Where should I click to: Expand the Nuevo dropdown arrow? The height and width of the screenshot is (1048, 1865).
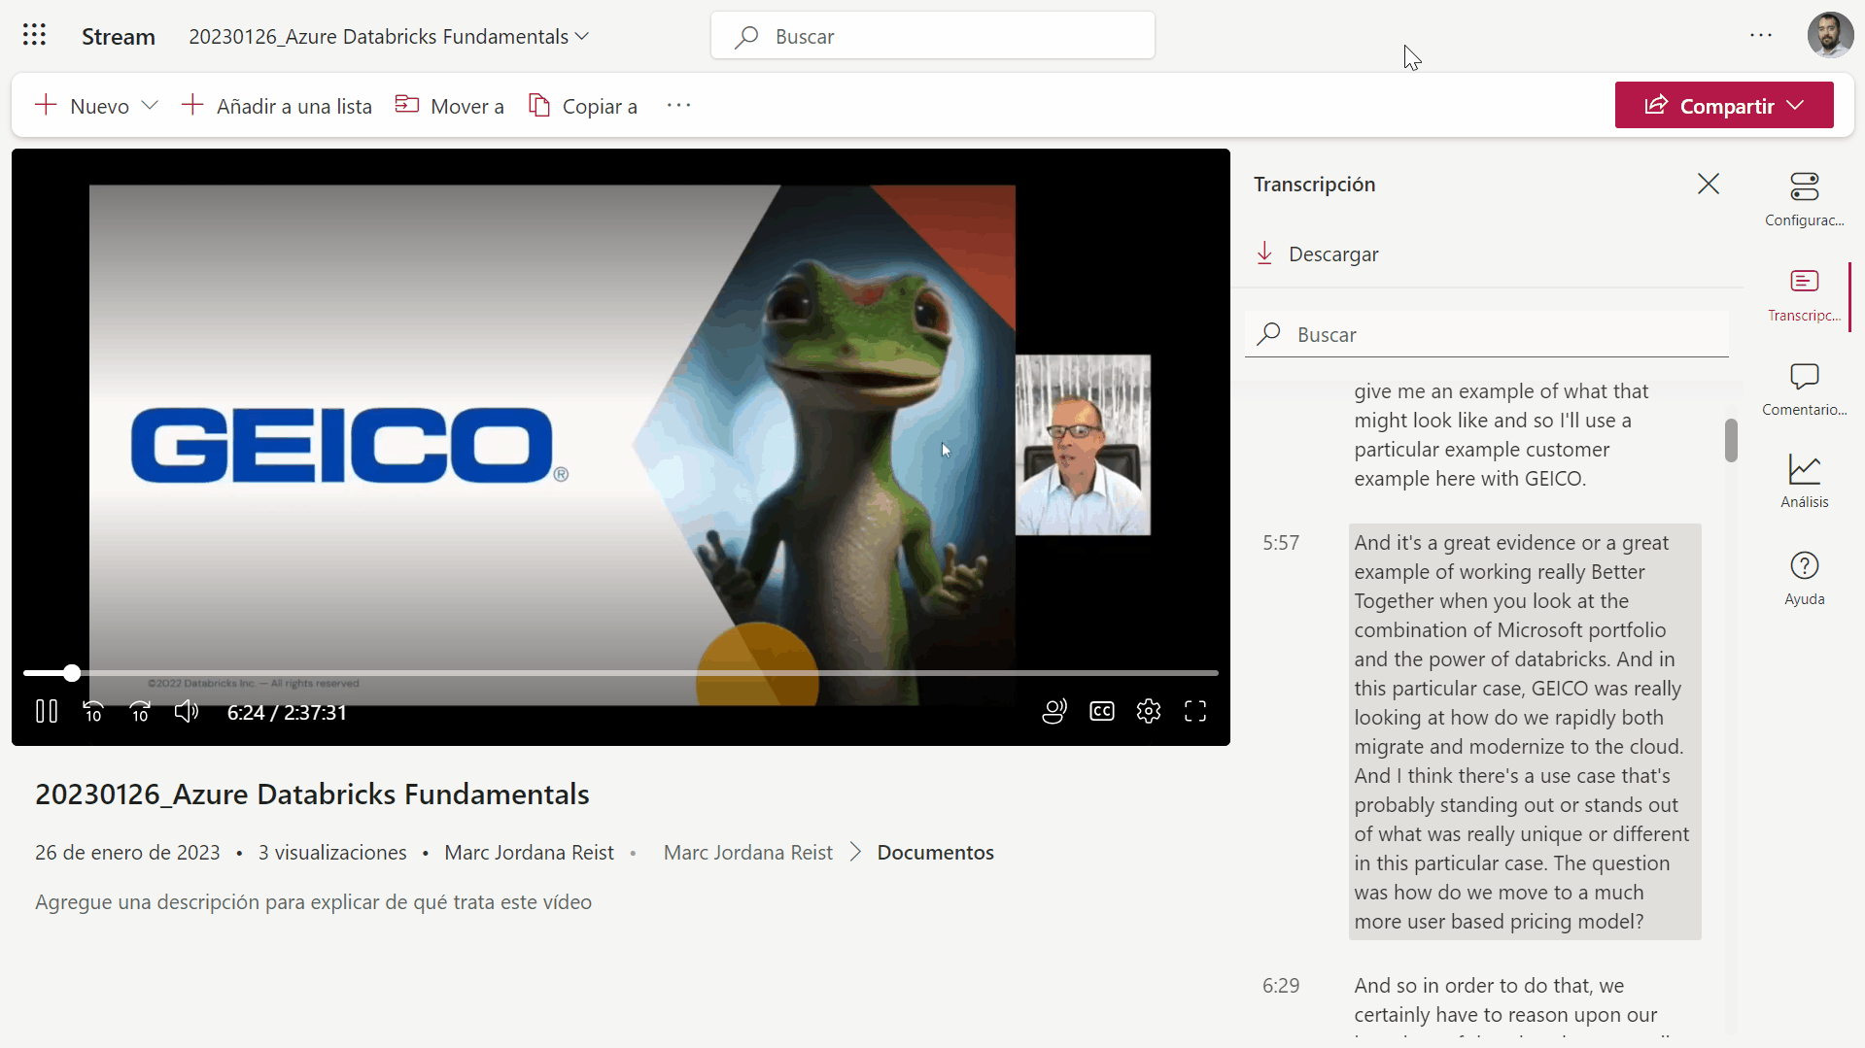[150, 106]
